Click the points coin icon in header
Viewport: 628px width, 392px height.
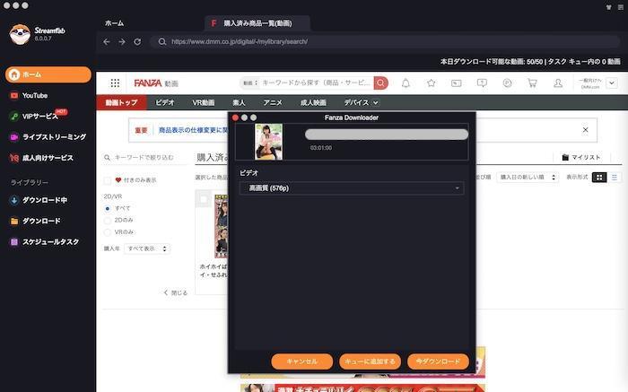click(507, 83)
